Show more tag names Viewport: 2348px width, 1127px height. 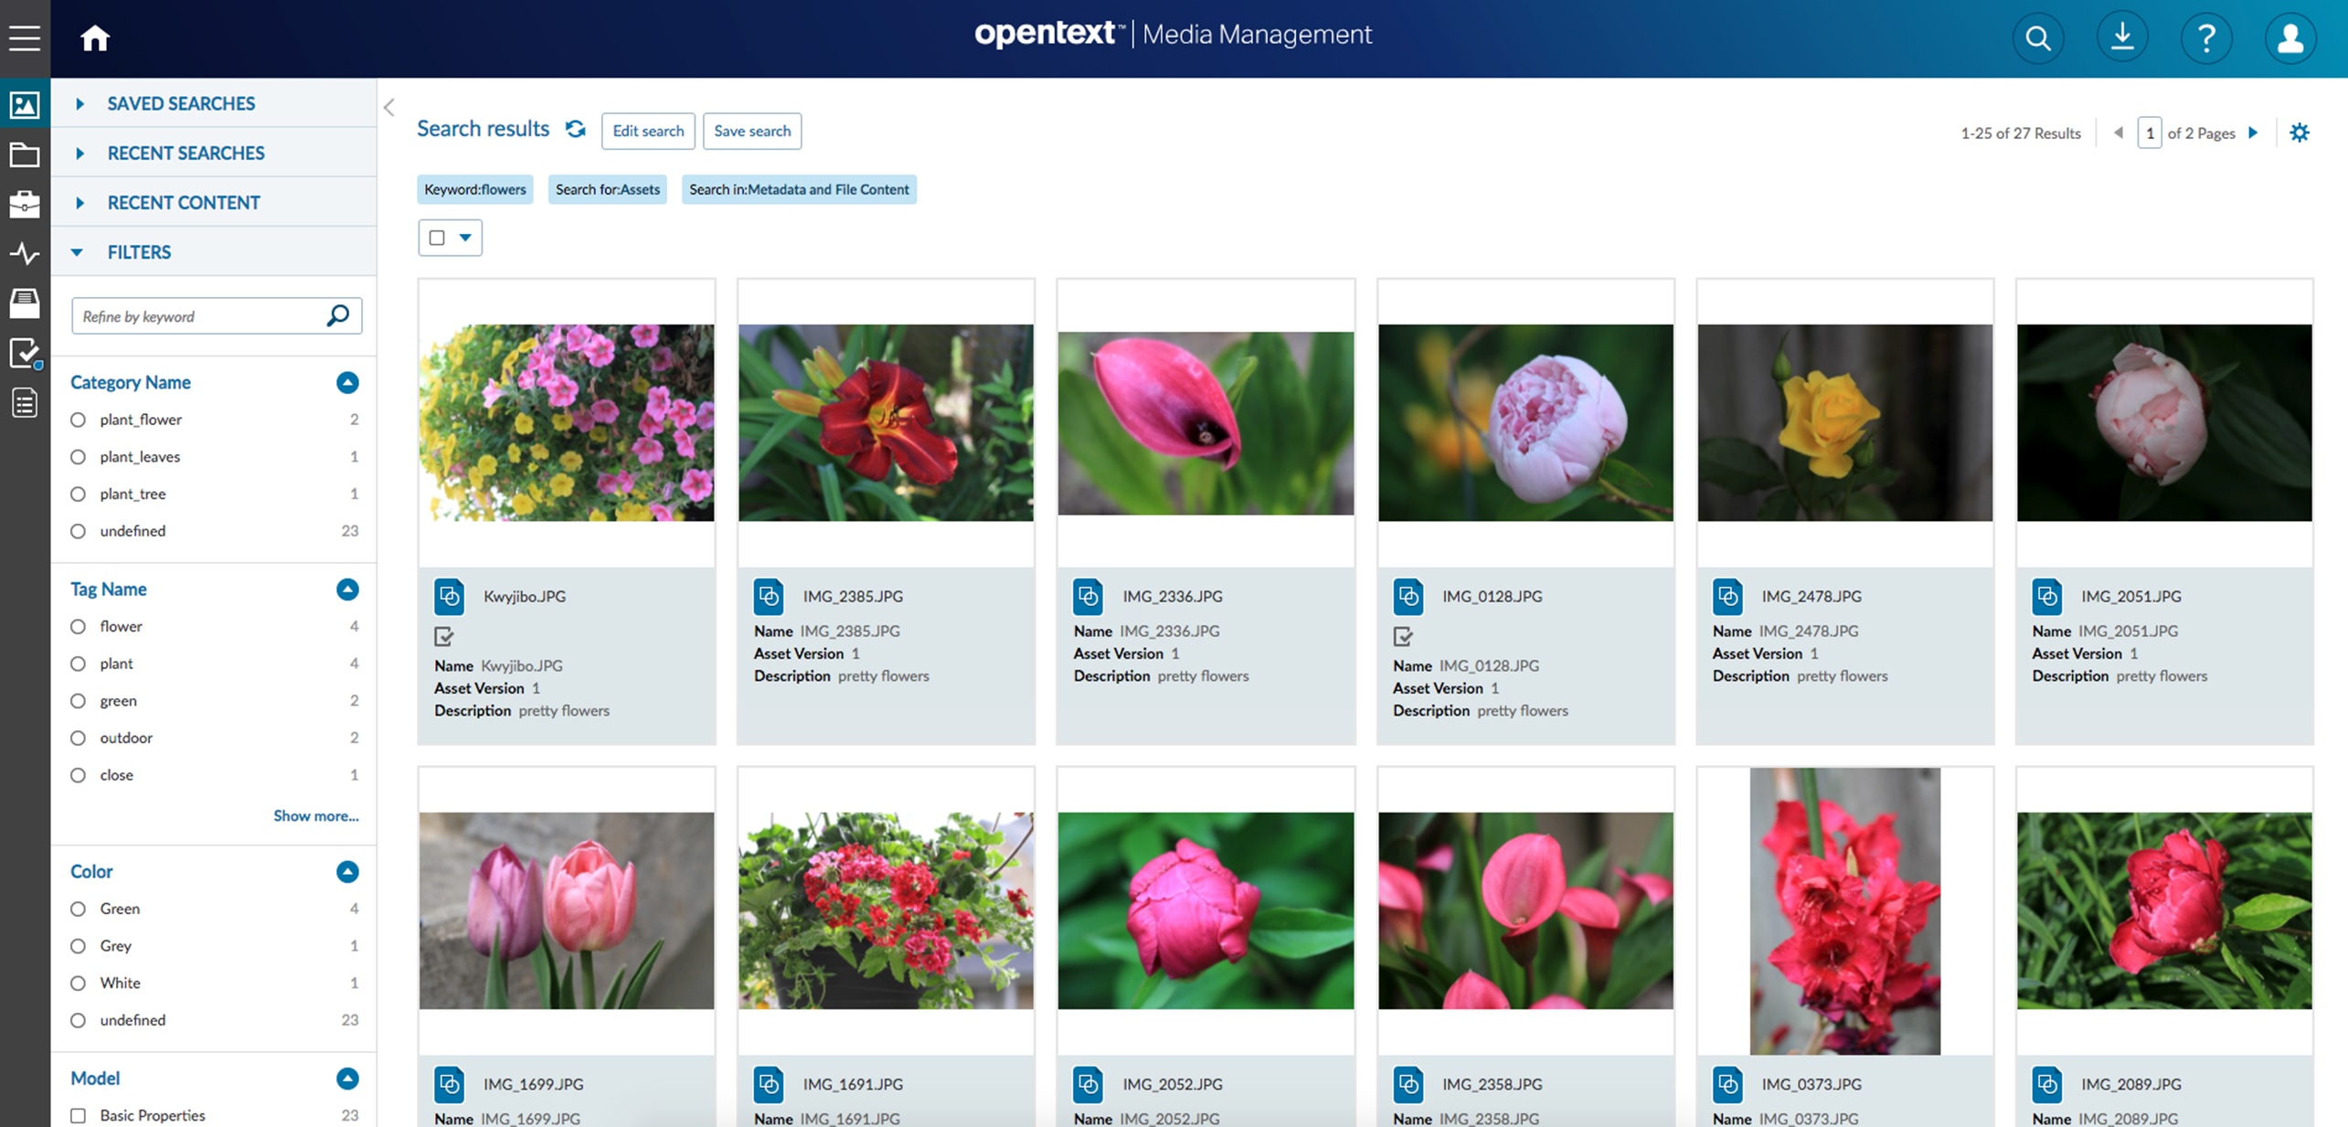tap(316, 815)
